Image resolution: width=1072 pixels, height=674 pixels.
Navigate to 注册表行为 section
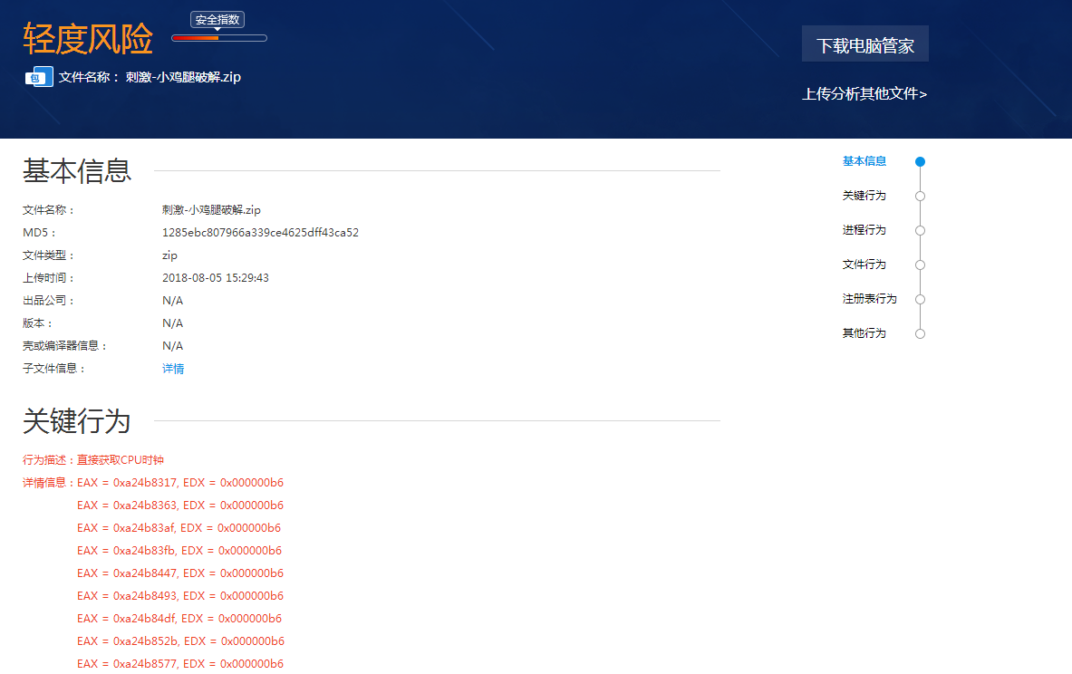coord(869,299)
